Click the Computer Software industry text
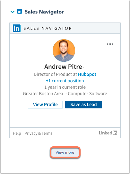Viewport: 130px width, 174px height. (x=88, y=94)
